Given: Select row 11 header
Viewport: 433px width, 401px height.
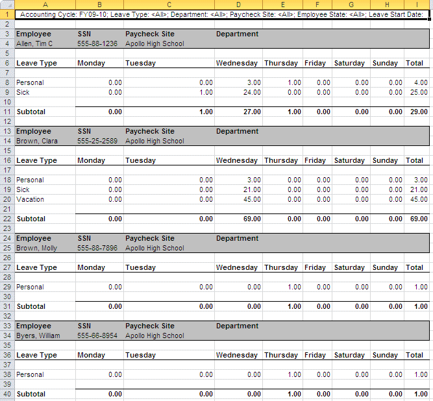Looking at the screenshot, I should coord(7,112).
